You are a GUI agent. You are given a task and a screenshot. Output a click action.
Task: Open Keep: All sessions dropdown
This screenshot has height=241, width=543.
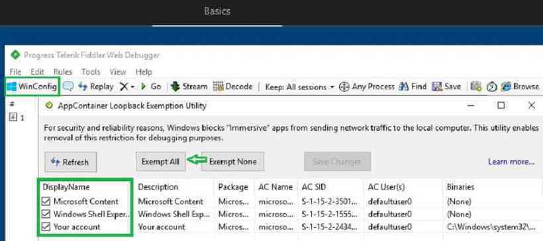point(299,87)
